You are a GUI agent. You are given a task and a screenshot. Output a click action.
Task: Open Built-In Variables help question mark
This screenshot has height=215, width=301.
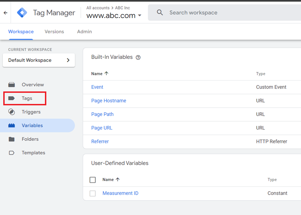pos(138,57)
